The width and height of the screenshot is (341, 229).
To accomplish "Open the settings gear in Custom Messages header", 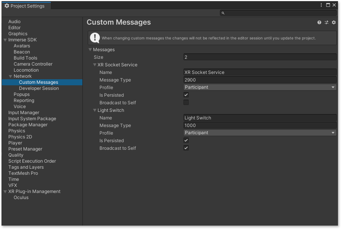I will 334,22.
